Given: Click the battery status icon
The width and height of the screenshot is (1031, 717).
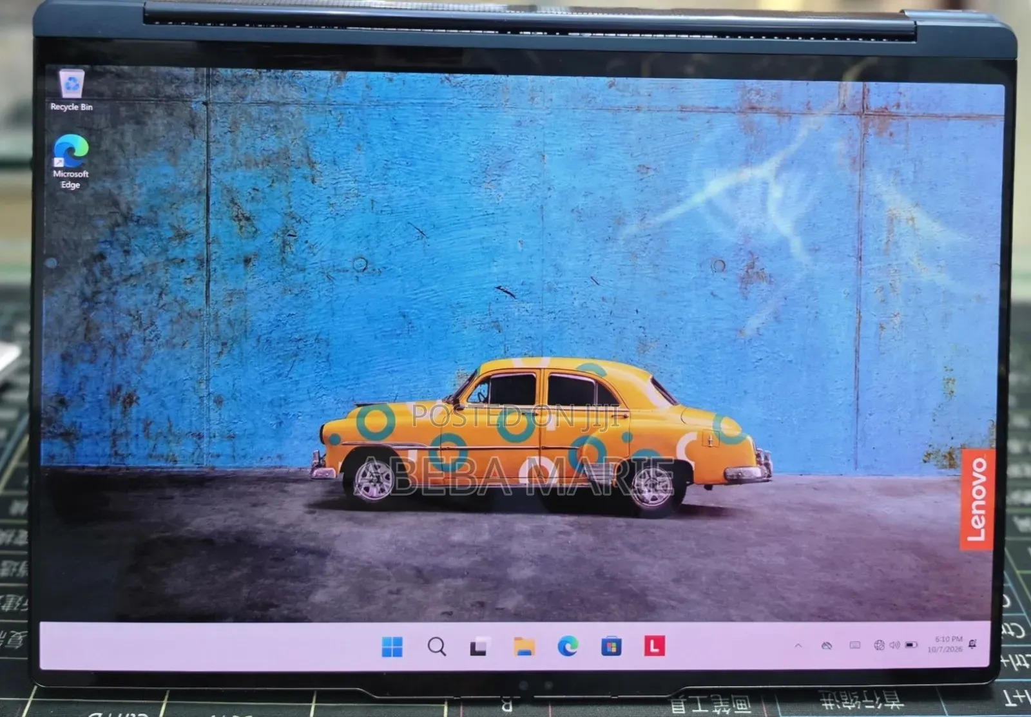Looking at the screenshot, I should click(911, 645).
